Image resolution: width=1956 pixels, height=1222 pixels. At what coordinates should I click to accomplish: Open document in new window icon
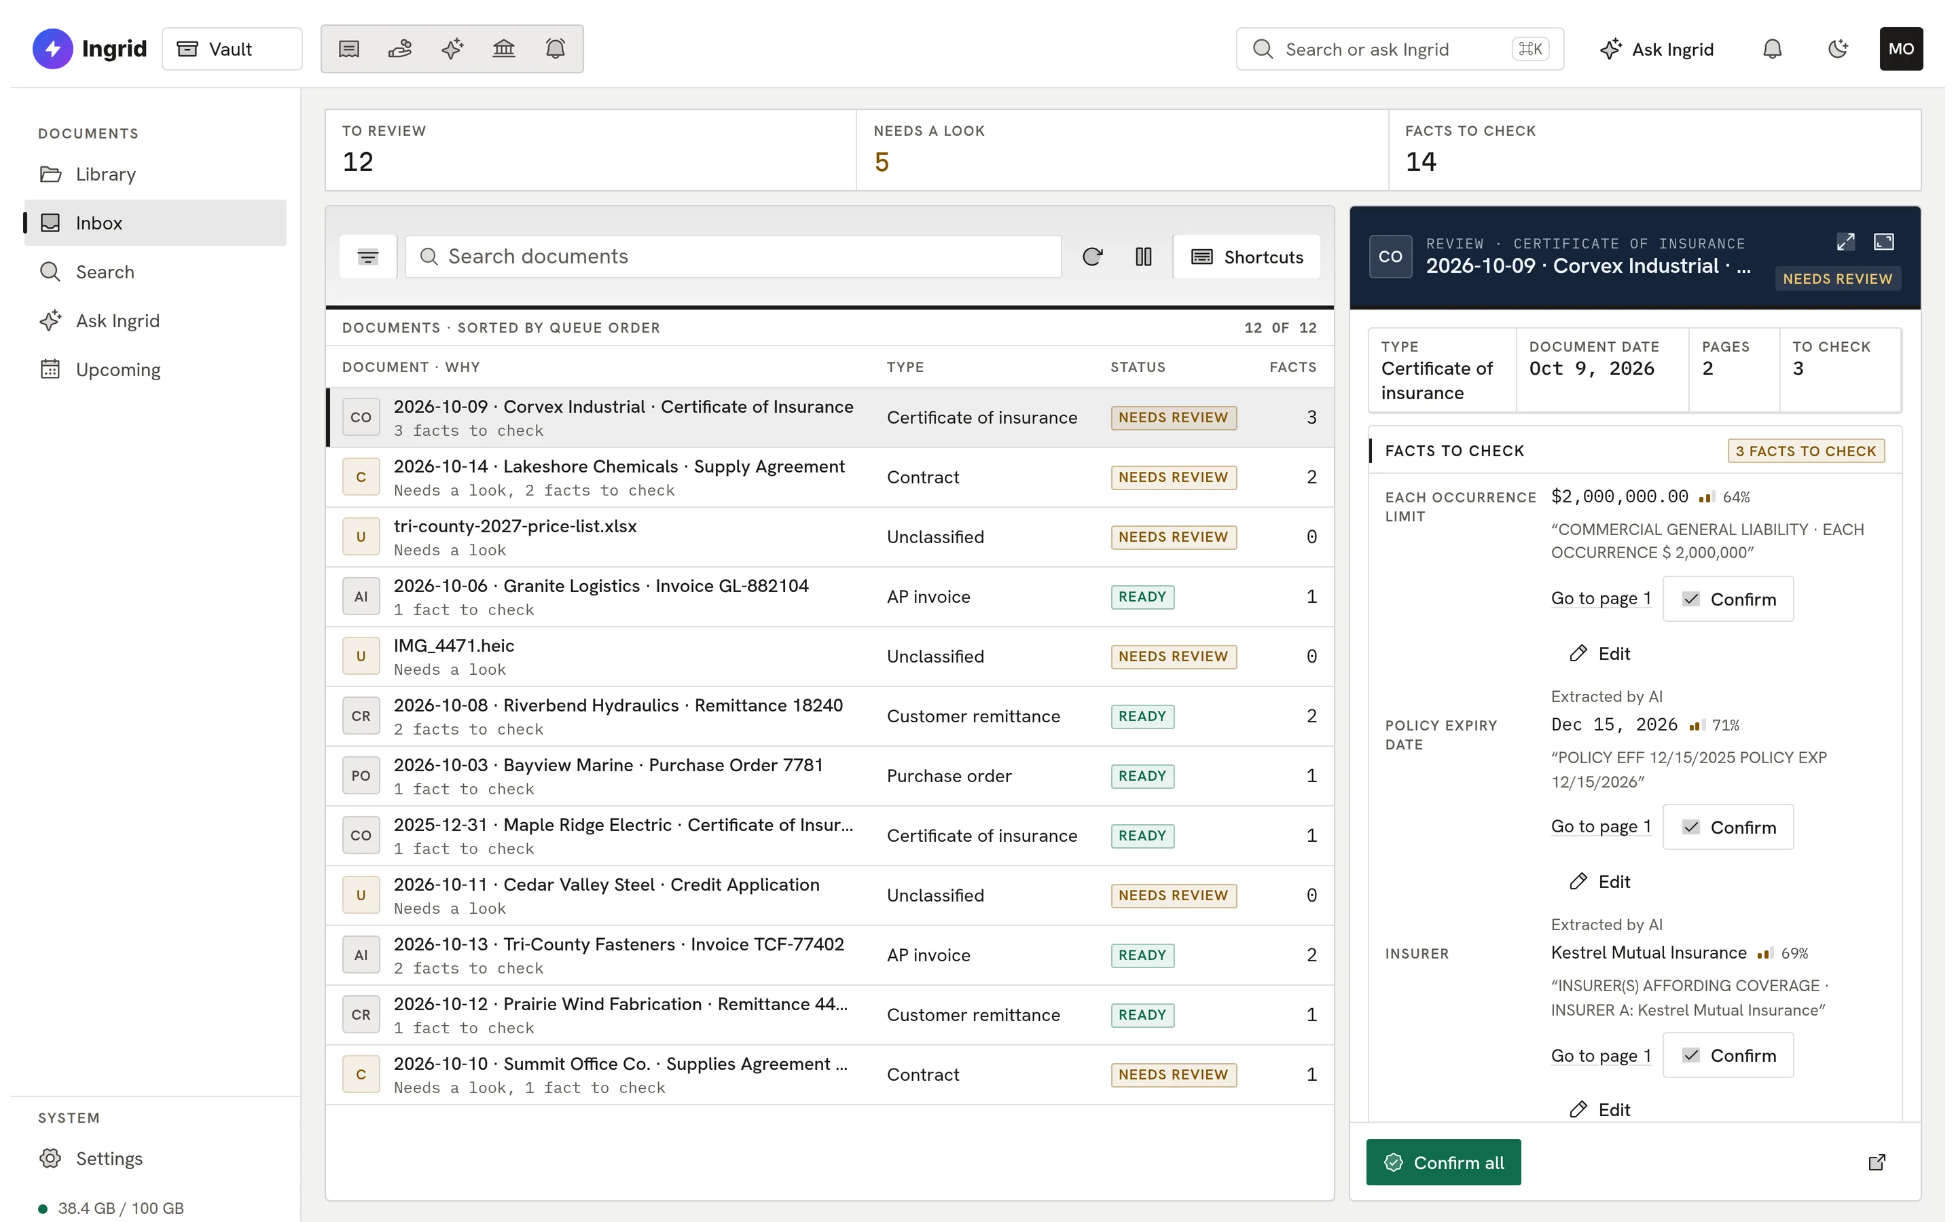(1877, 1162)
